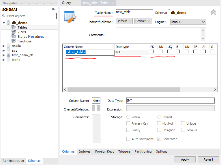Expand the world schema
The width and height of the screenshot is (221, 165).
pos(4,60)
